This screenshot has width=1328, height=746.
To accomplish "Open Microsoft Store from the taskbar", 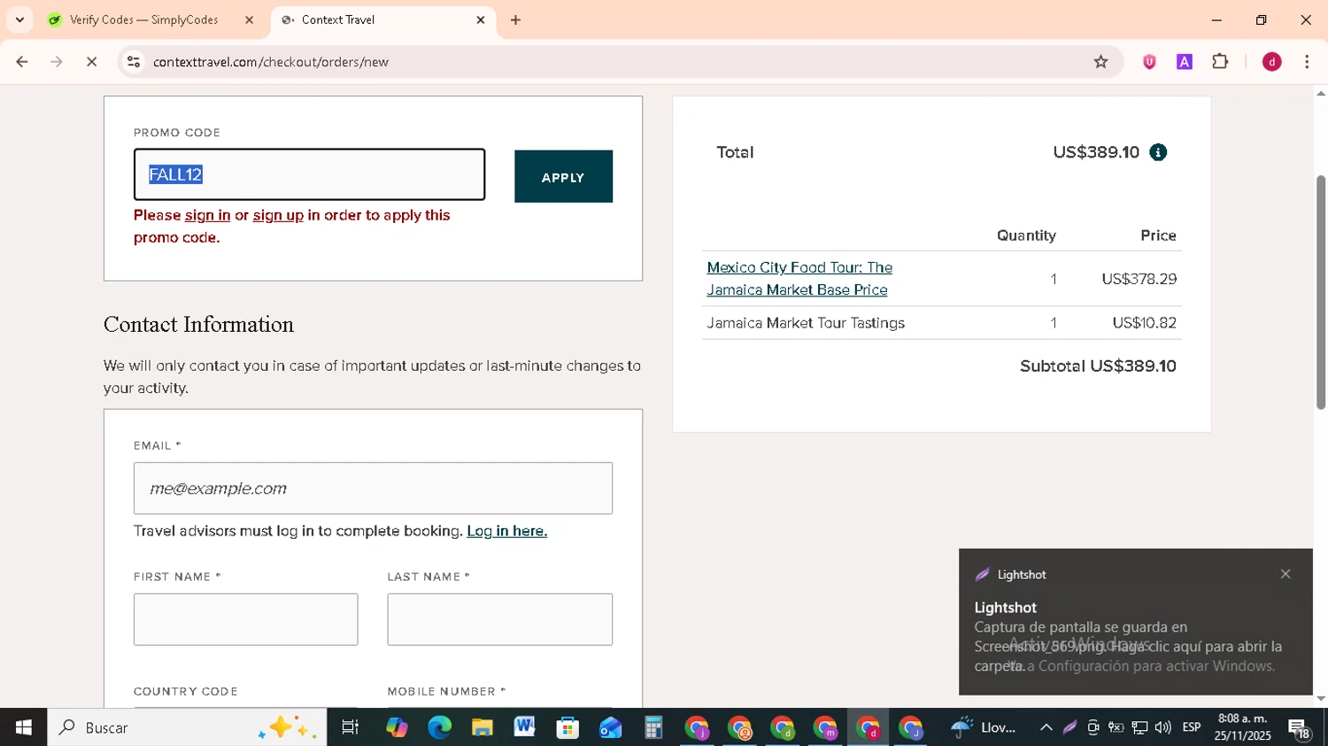I will [567, 727].
